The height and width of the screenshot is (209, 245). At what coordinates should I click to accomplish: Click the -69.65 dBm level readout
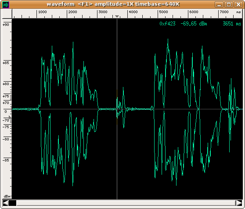(194, 24)
